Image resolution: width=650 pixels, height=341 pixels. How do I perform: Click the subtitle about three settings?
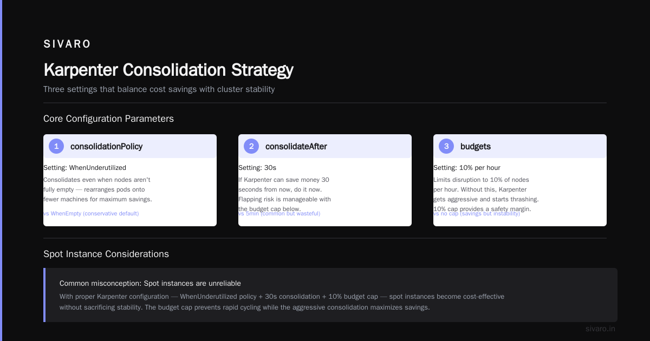[x=159, y=89]
